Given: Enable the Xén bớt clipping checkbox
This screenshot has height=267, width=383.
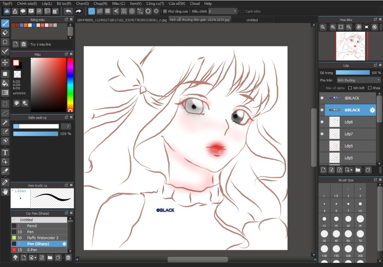Looking at the screenshot, I should [x=350, y=88].
